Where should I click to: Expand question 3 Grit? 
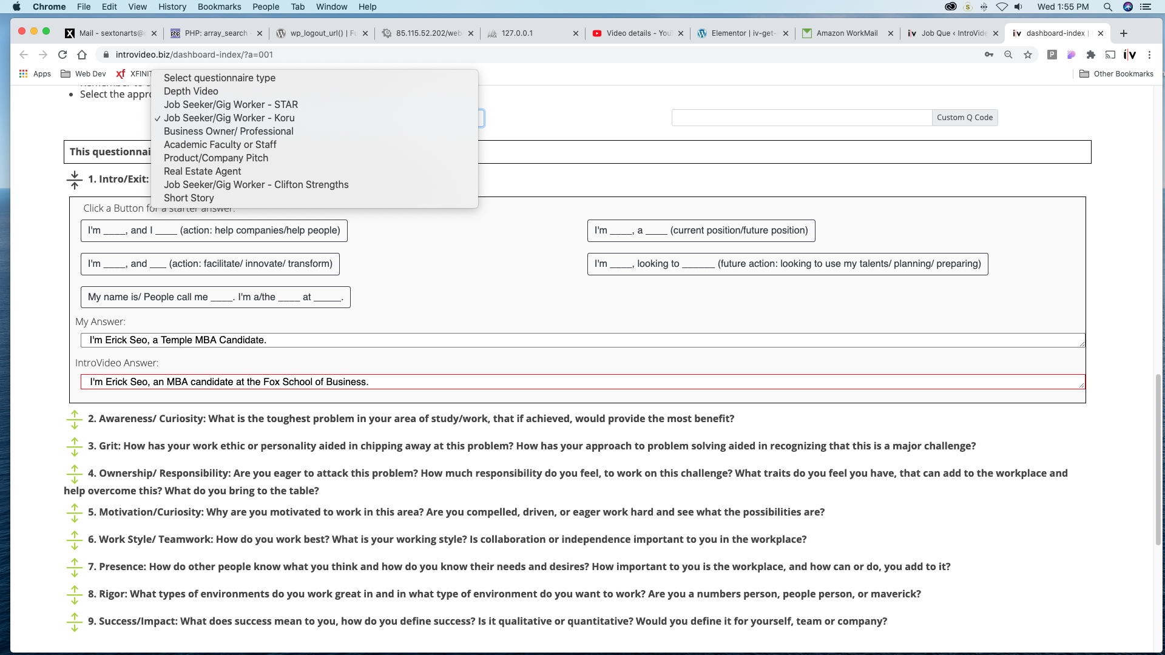point(74,446)
